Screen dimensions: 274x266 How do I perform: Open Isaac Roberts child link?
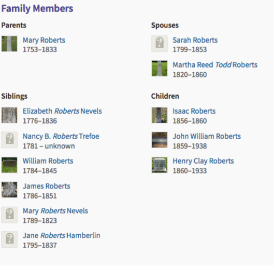tap(194, 111)
